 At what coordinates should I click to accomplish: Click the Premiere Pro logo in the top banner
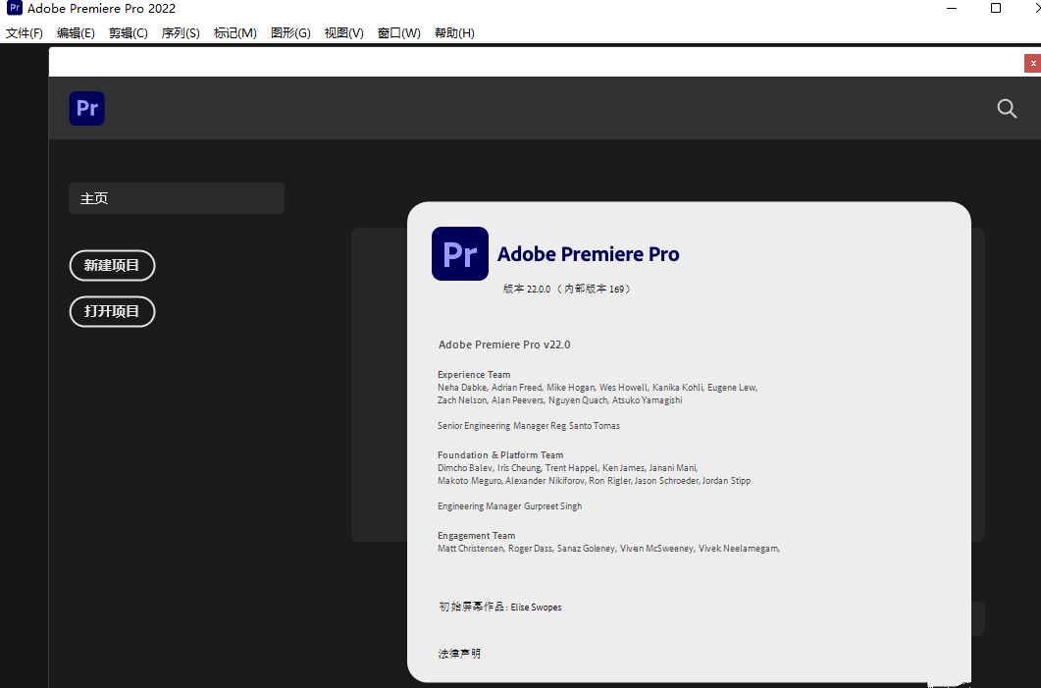coord(86,108)
